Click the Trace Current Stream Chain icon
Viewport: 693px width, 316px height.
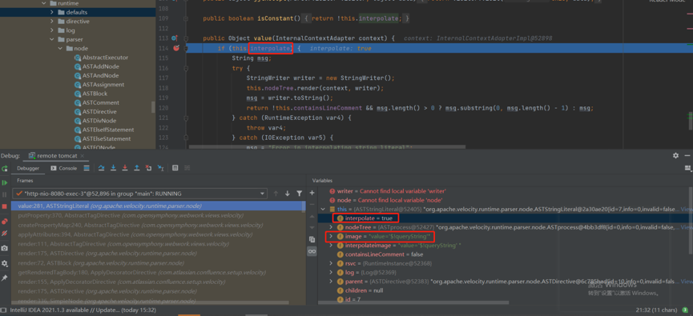[187, 168]
